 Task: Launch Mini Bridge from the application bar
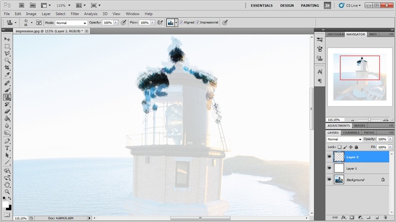pyautogui.click(x=33, y=6)
